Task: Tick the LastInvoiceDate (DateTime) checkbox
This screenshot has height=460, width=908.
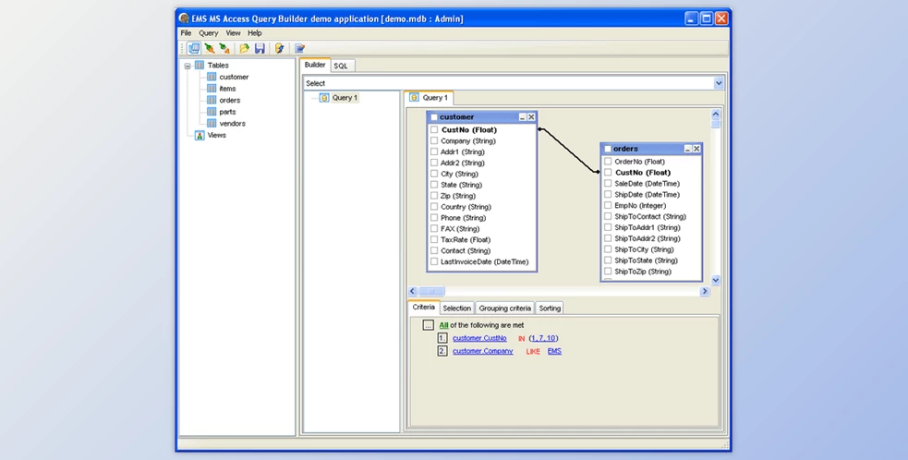Action: pyautogui.click(x=434, y=261)
